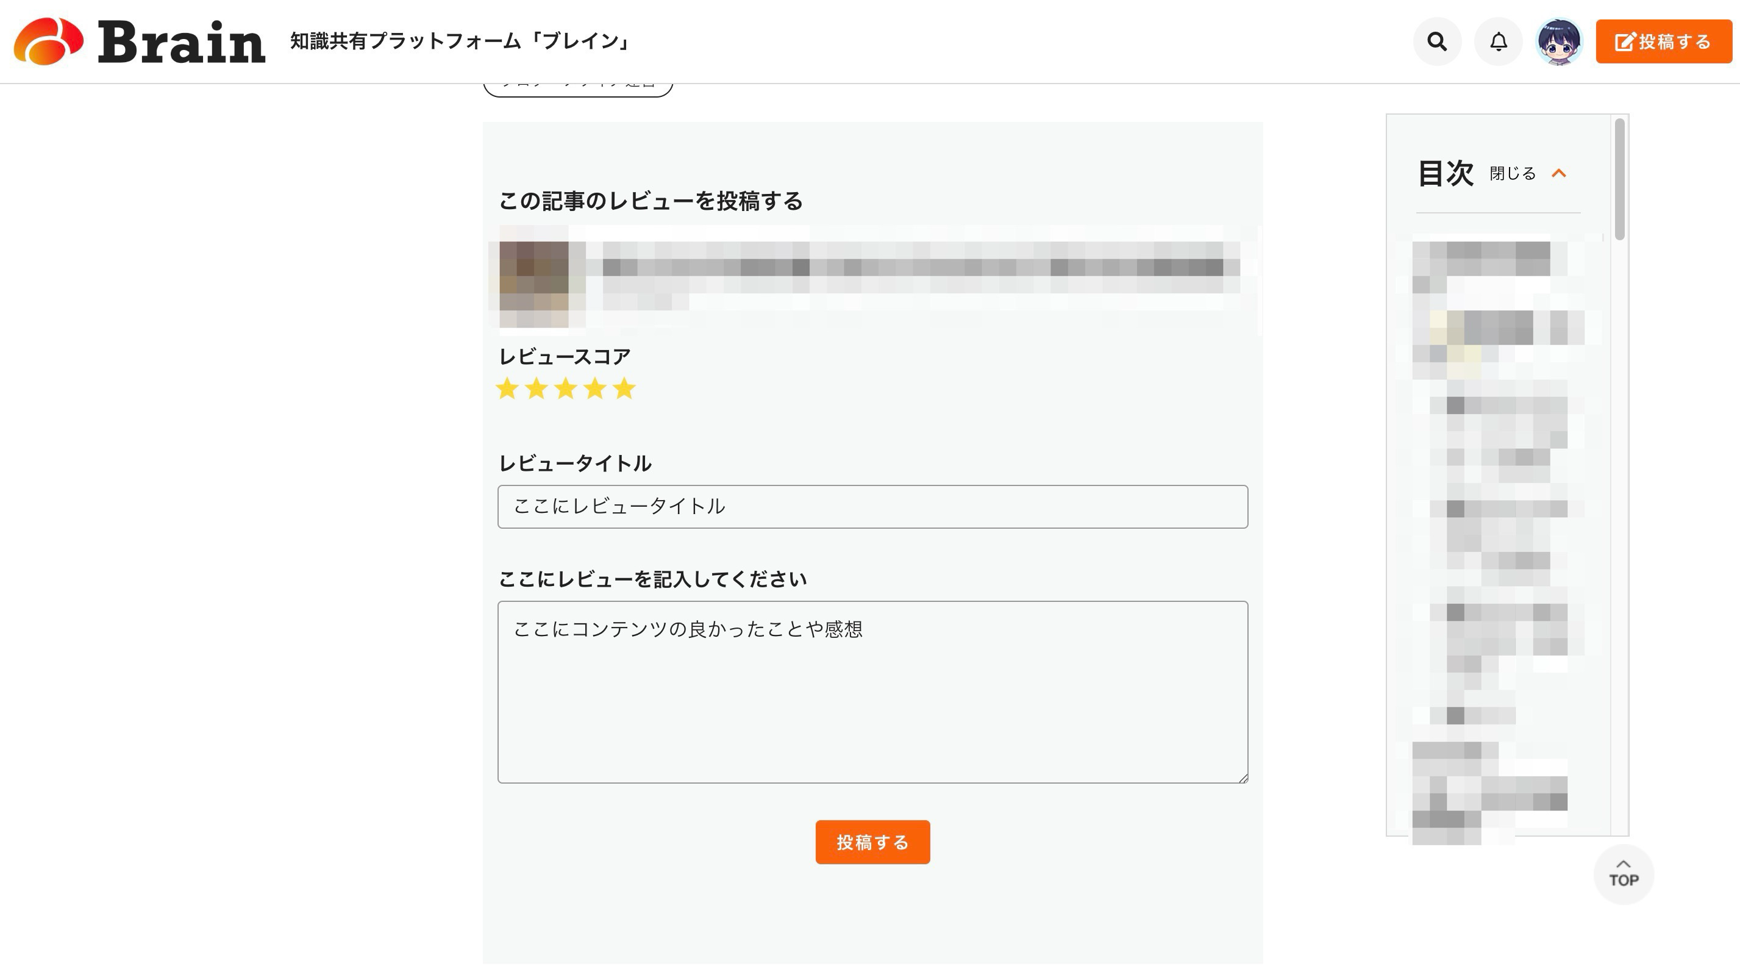Viewport: 1740px width, 966px height.
Task: Set review score to one star
Action: point(507,388)
